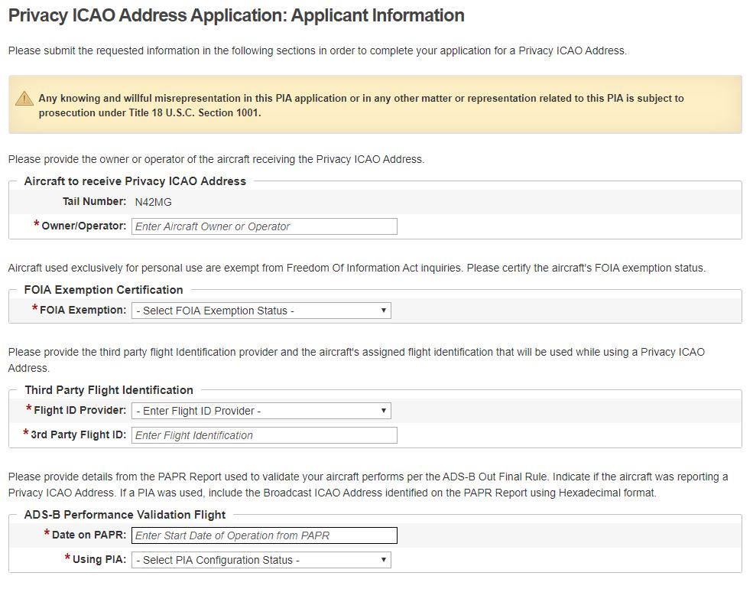Click the Applicant Information page heading
Screen dimensions: 753x589
[236, 15]
